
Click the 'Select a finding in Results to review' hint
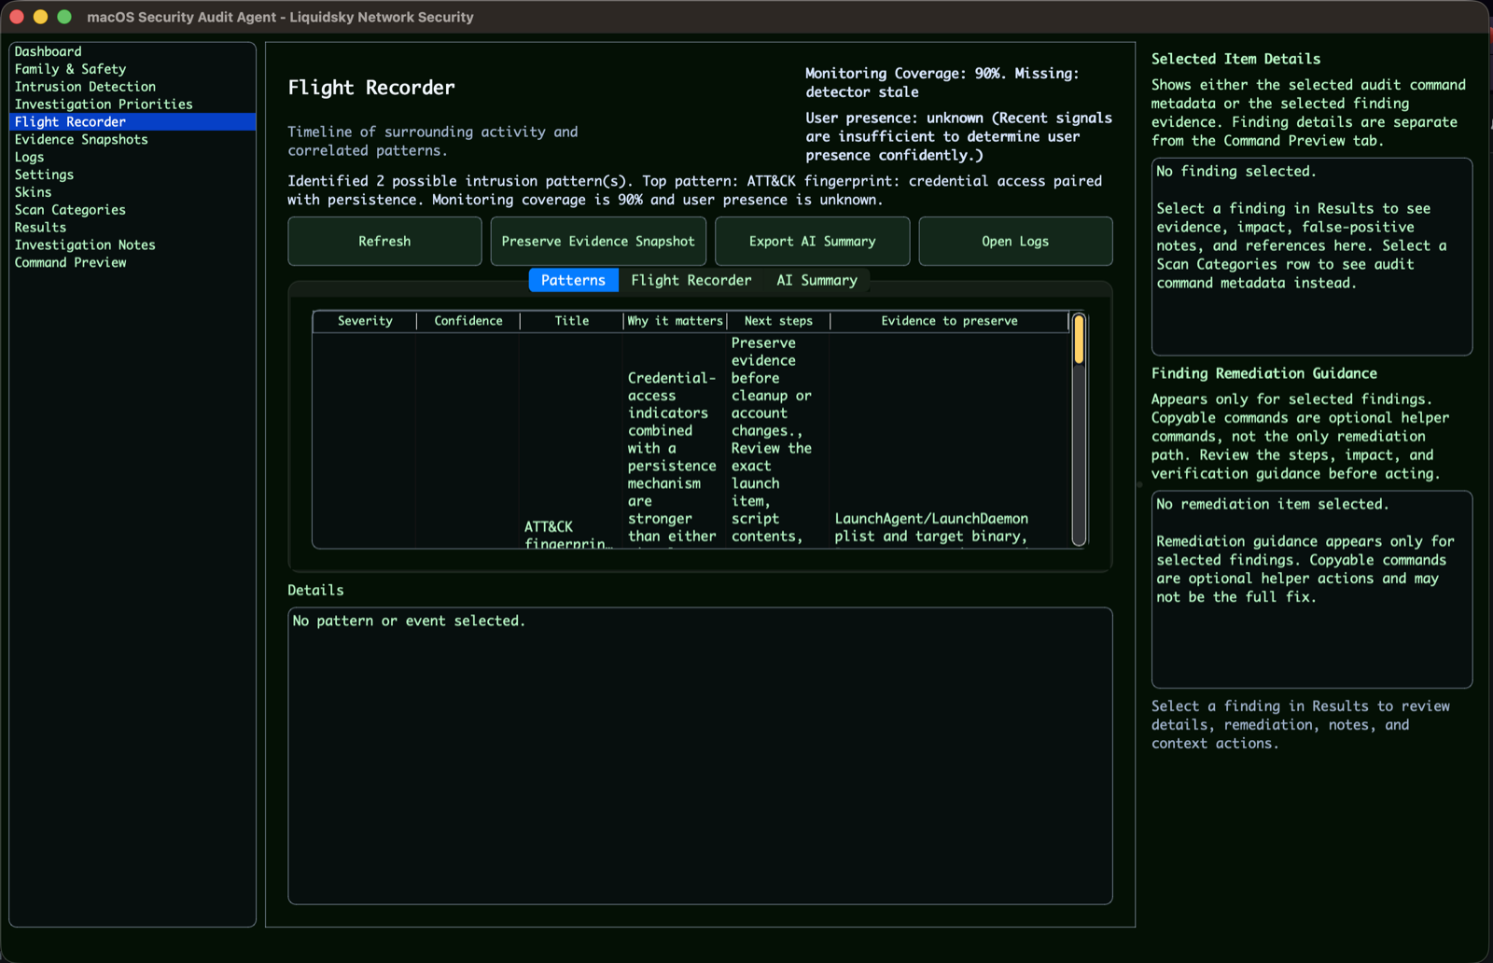(1301, 725)
